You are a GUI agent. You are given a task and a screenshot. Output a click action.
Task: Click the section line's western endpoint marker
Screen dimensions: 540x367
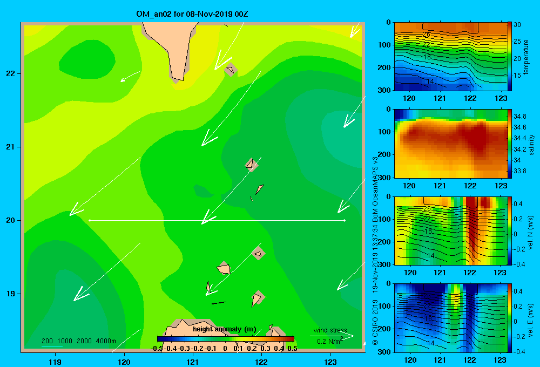[90, 220]
